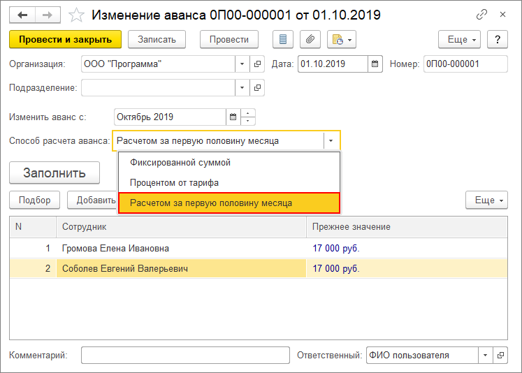Close the Изменение аванса form

pyautogui.click(x=502, y=15)
